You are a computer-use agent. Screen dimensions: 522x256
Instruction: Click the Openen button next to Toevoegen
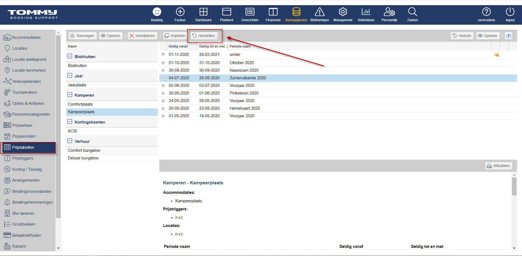(x=110, y=36)
